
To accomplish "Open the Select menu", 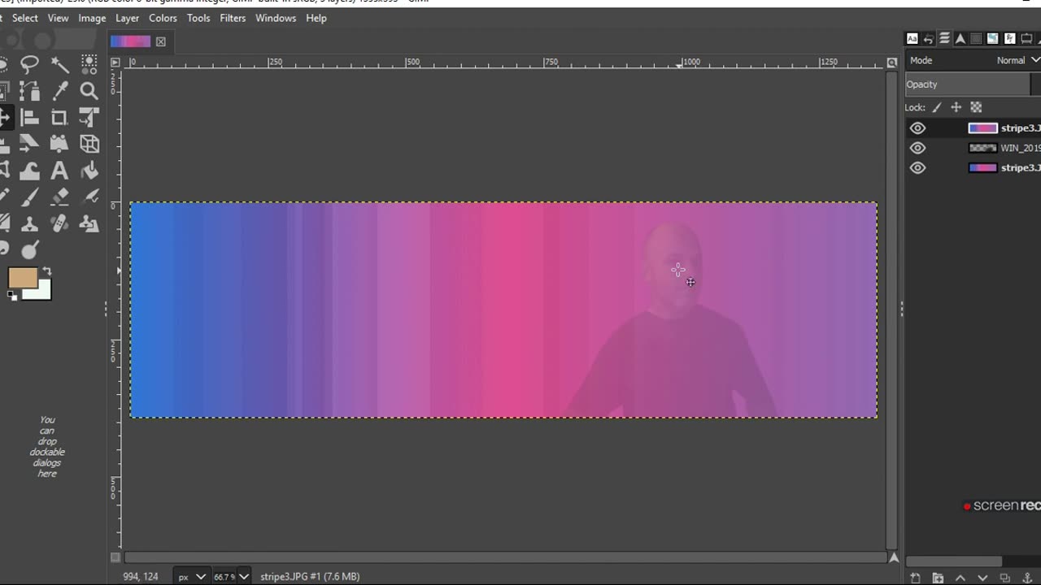I will coord(25,18).
